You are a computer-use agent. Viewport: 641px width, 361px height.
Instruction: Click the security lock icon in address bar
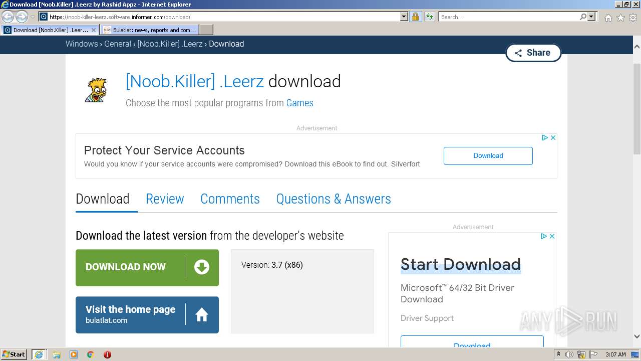pyautogui.click(x=415, y=17)
